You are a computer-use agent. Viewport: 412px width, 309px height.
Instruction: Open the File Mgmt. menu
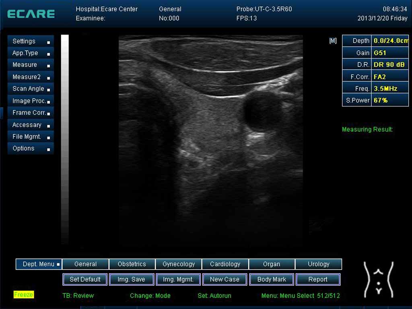(31, 137)
